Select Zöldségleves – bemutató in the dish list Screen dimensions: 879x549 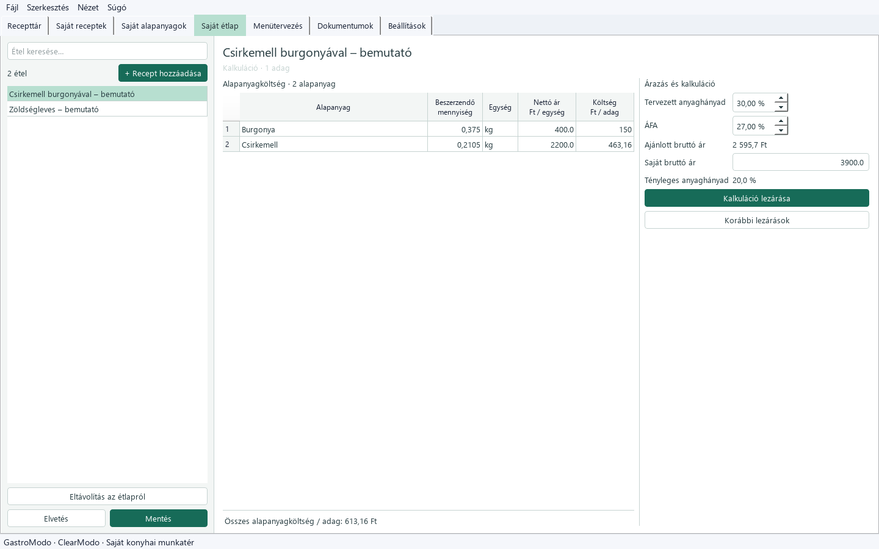(x=107, y=109)
